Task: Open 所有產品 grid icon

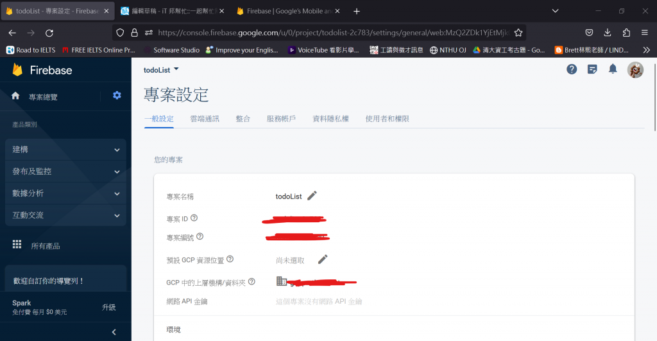Action: point(17,245)
